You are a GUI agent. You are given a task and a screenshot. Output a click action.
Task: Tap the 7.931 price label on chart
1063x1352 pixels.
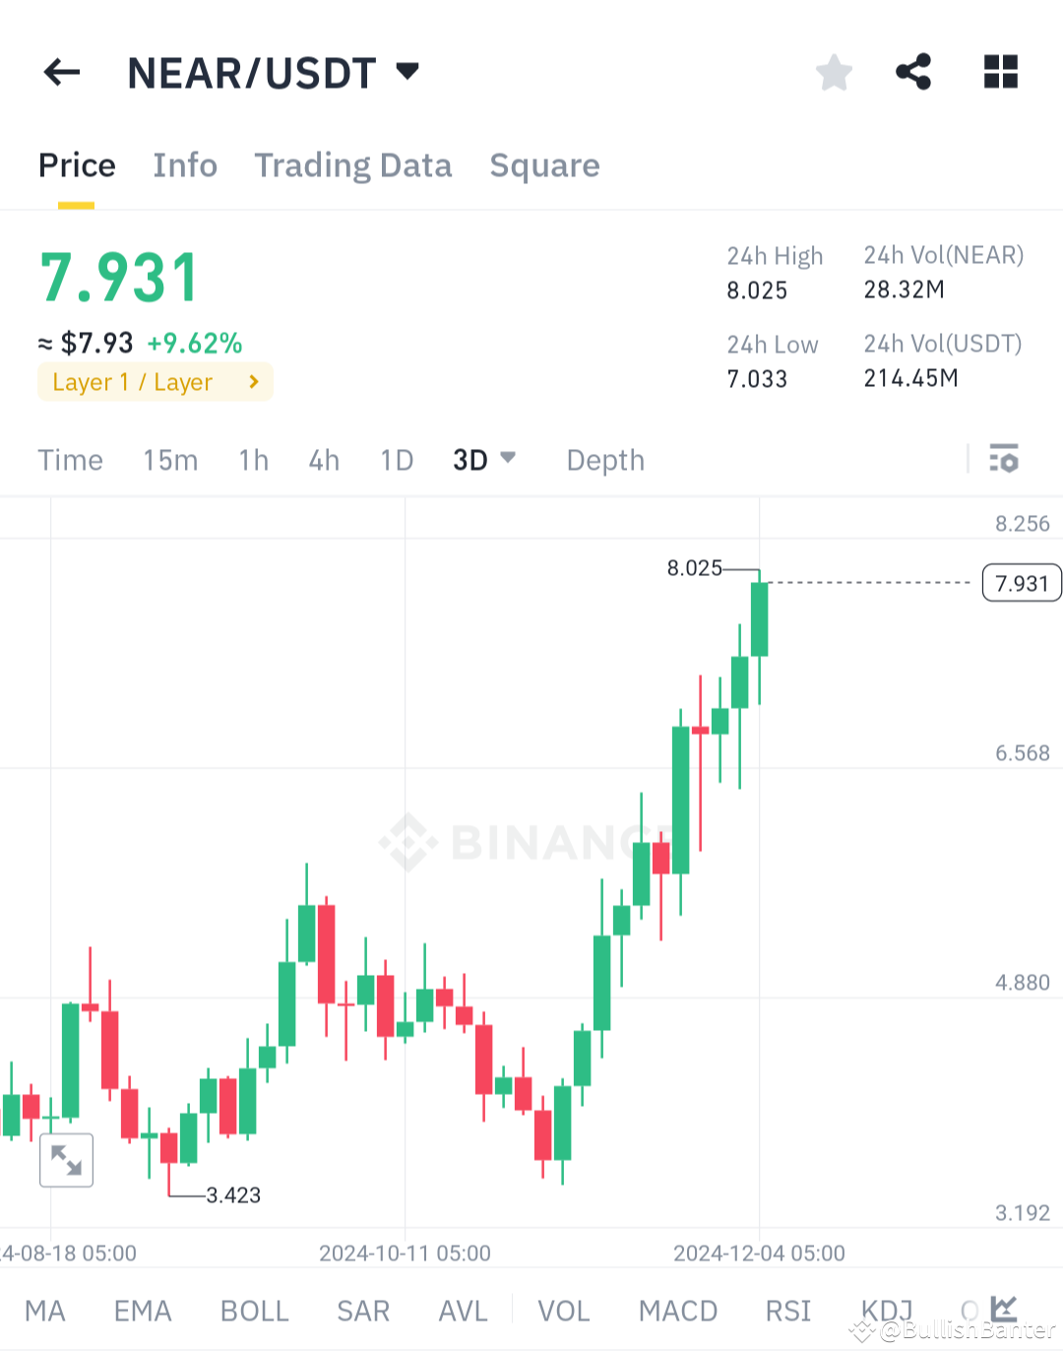pos(1021,582)
